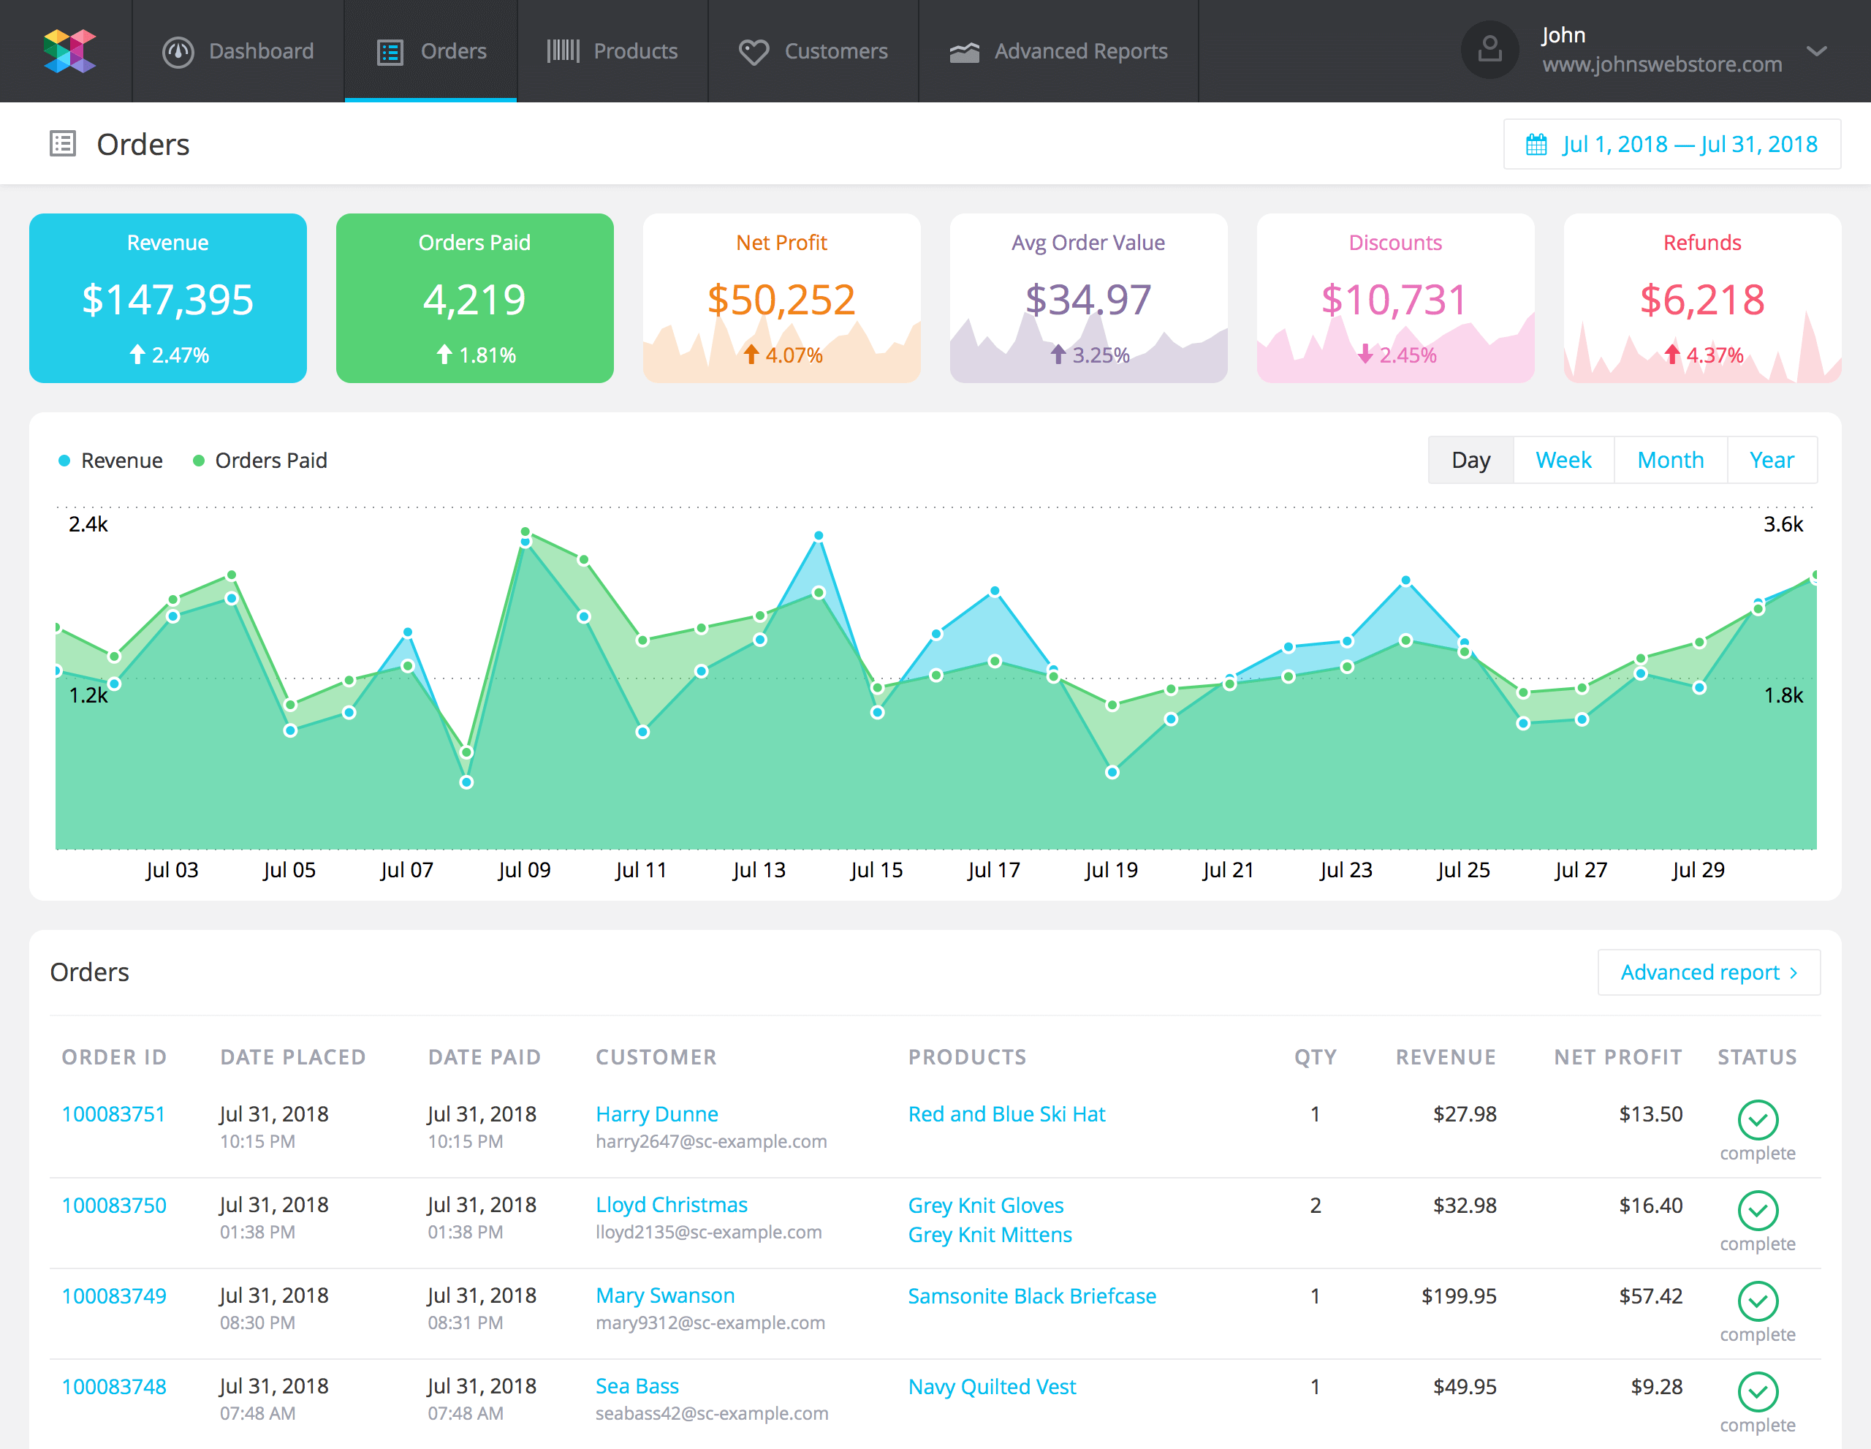The image size is (1871, 1449).
Task: Open customer Sea Bass
Action: click(x=637, y=1386)
